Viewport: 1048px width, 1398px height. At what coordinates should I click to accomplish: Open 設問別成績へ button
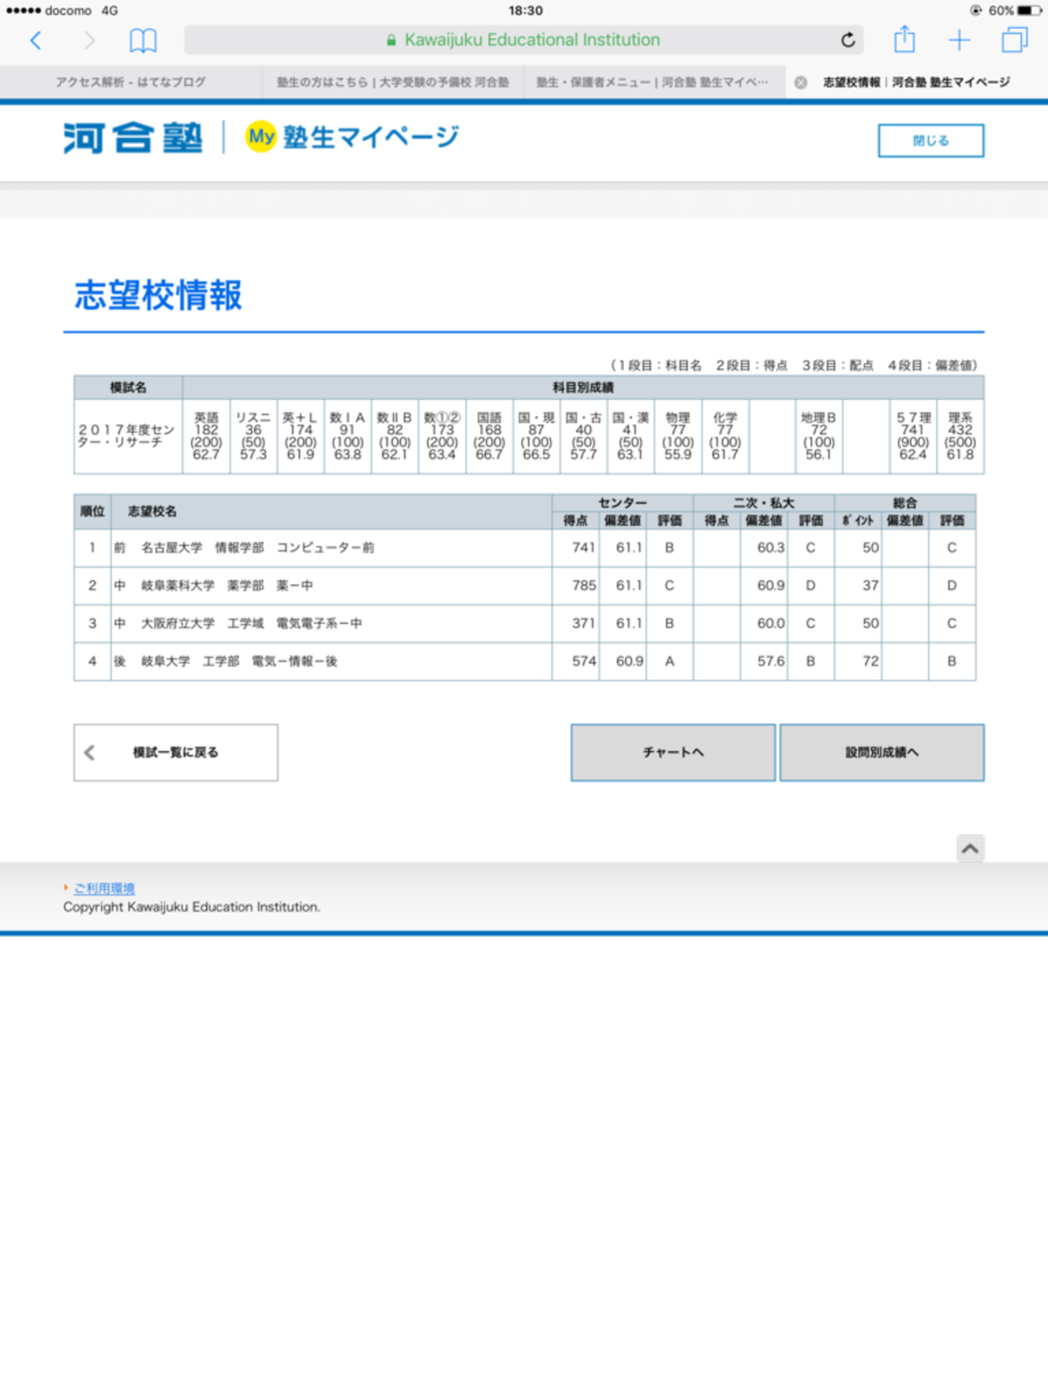pos(881,752)
